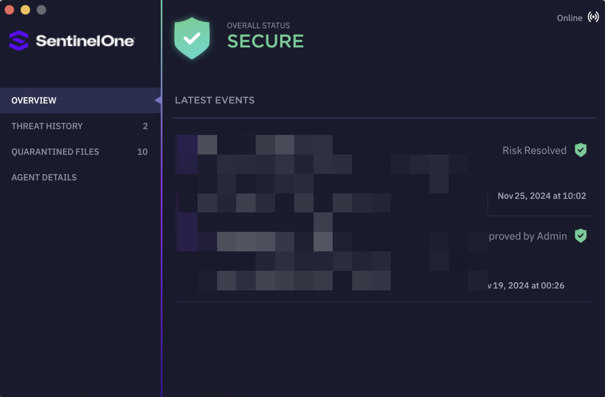Select the Approved by Admin event status
Screen dimensions: 605x397
(527, 236)
